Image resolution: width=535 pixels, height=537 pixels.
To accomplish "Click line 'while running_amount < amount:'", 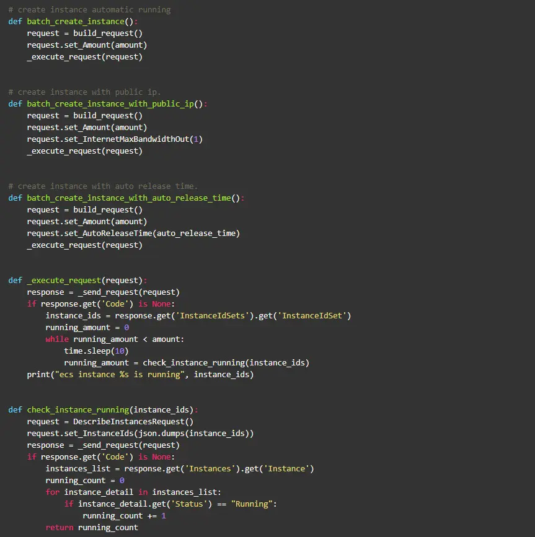I will point(115,339).
